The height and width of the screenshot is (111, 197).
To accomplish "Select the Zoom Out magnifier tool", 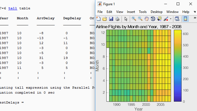I will pyautogui.click(x=140, y=19).
